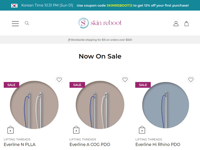
Task: Click the Everline Hi Rhino PDO product image
Action: (x=166, y=105)
